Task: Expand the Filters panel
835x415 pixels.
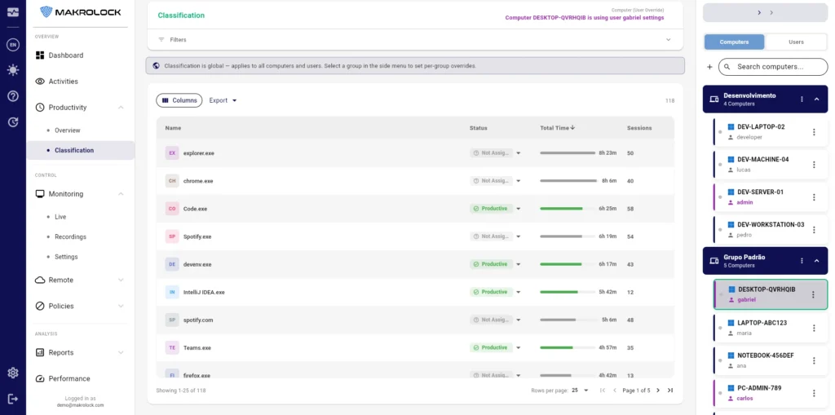Action: (x=415, y=40)
